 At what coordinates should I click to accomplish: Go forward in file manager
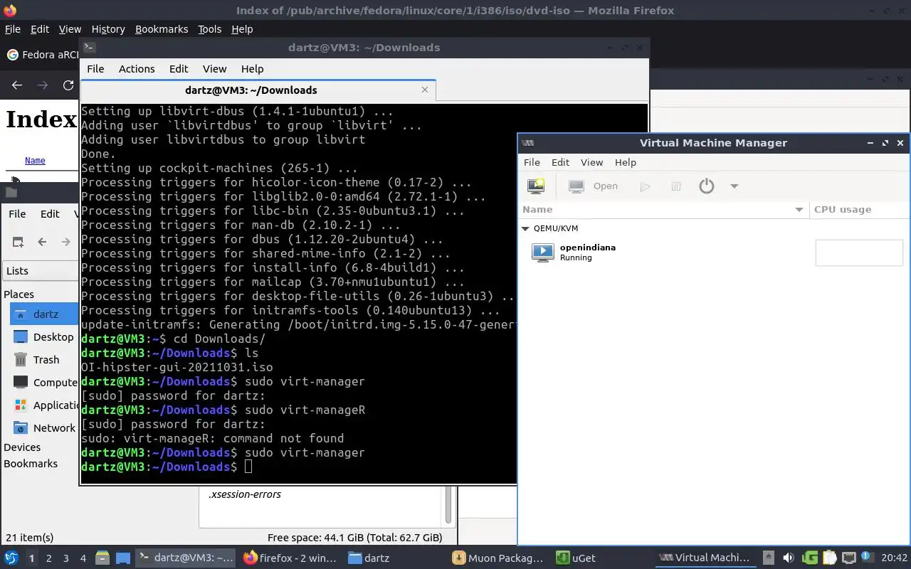tap(66, 242)
